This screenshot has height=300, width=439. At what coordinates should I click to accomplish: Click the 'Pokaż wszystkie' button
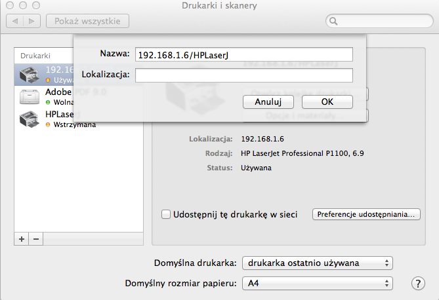coord(87,21)
